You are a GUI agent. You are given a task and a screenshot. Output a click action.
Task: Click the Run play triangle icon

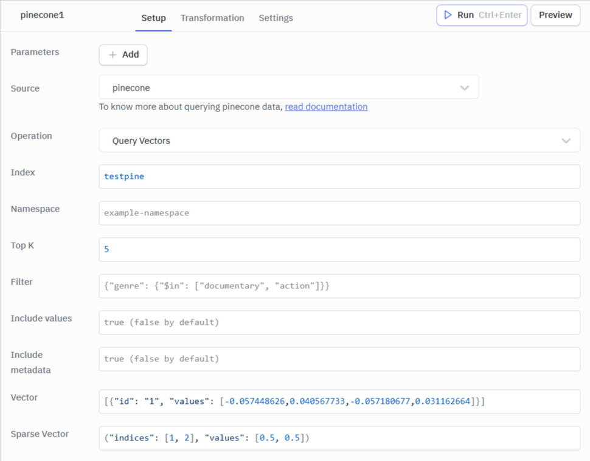click(448, 15)
